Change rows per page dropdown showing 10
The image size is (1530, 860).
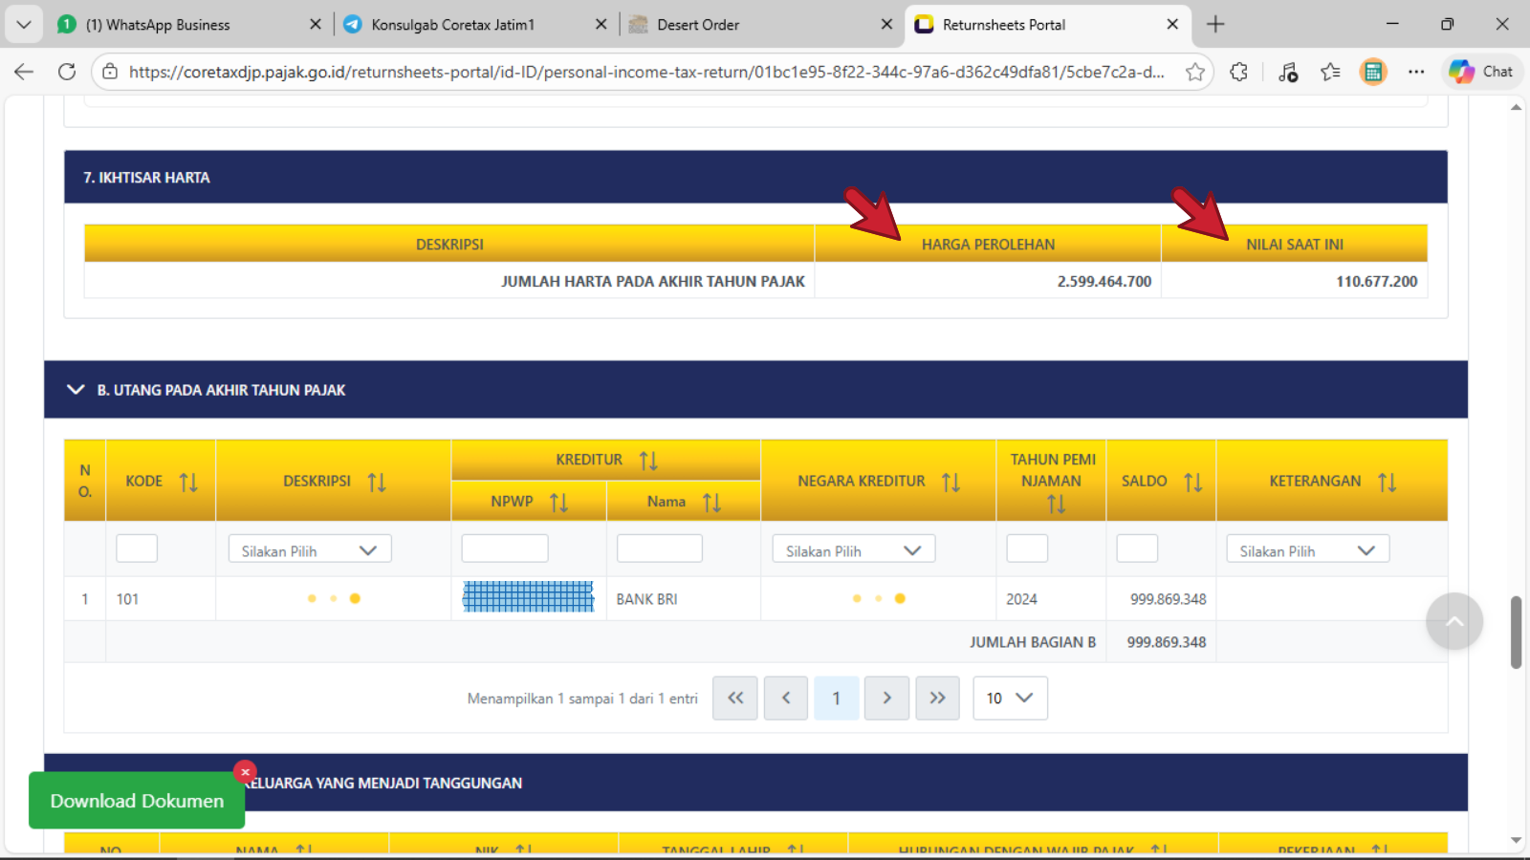click(x=1010, y=699)
